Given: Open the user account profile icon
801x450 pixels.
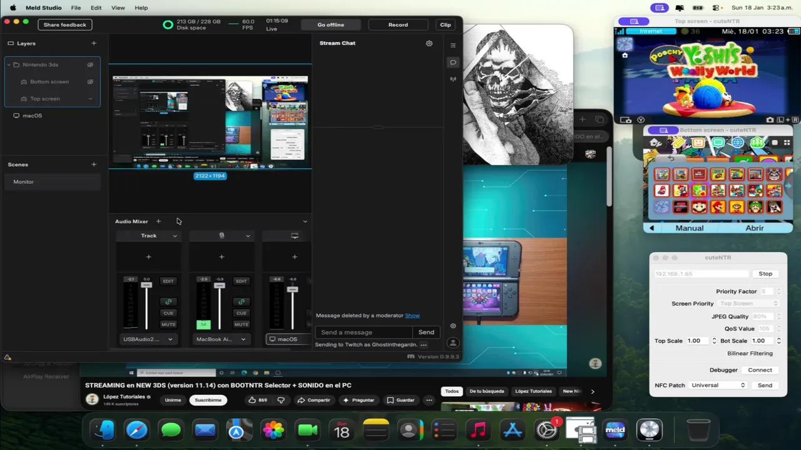Looking at the screenshot, I should click(453, 342).
